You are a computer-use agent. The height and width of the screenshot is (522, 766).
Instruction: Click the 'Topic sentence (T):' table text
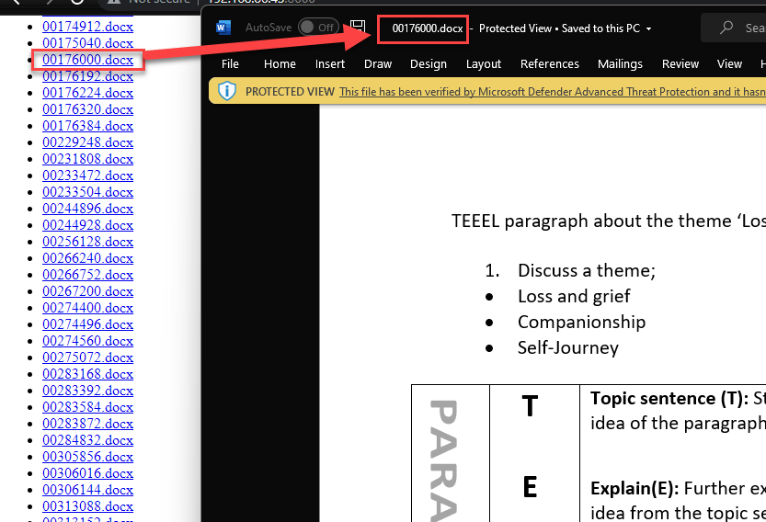click(x=669, y=399)
